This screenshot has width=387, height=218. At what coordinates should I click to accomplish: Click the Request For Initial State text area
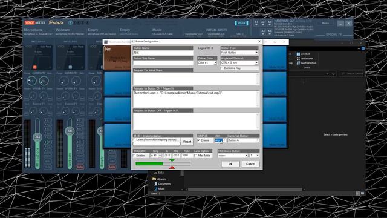[196, 79]
